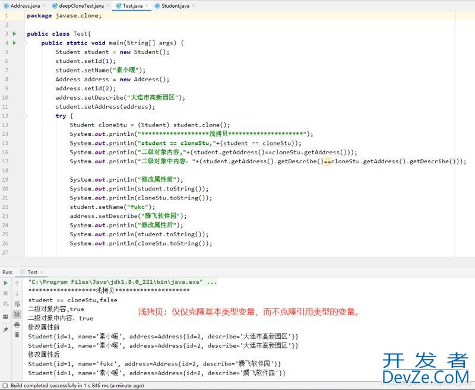475x390 pixels.
Task: Click the highlighted '==' on line 17
Action: (328, 161)
